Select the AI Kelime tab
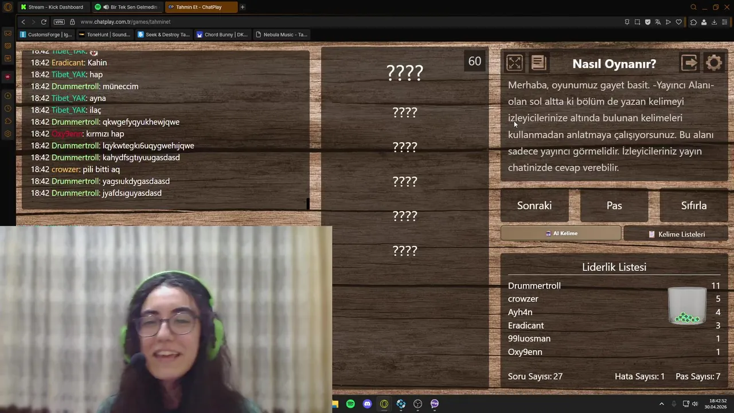This screenshot has height=413, width=734. point(561,233)
